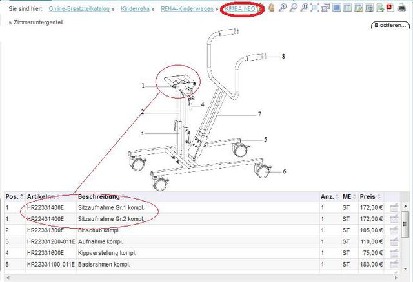Click 'Sitzaufnahme Gr.2 kompl.' description
Screen dimensions: 413x282
point(111,219)
